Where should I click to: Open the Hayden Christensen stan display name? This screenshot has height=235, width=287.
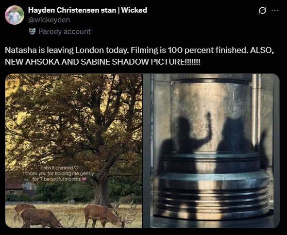pos(88,10)
